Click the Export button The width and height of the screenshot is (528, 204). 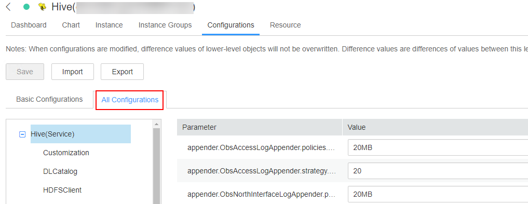[x=122, y=72]
